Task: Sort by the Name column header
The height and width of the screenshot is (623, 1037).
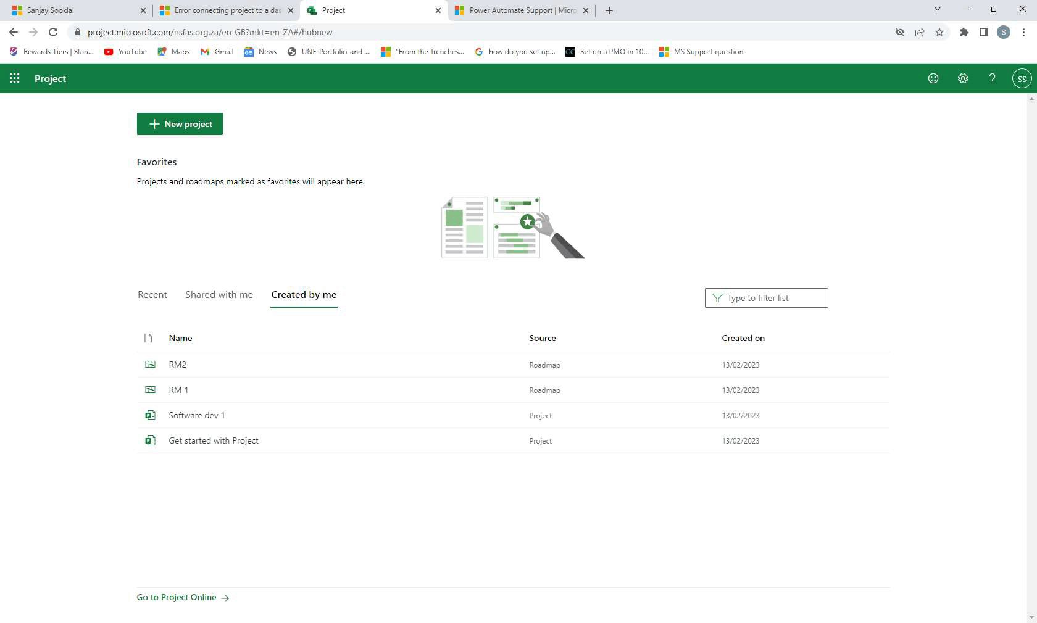Action: click(180, 338)
